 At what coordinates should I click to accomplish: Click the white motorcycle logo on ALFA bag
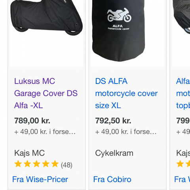pos(119,15)
